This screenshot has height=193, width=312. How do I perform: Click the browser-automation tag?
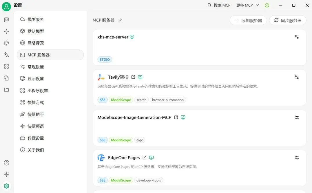(168, 100)
